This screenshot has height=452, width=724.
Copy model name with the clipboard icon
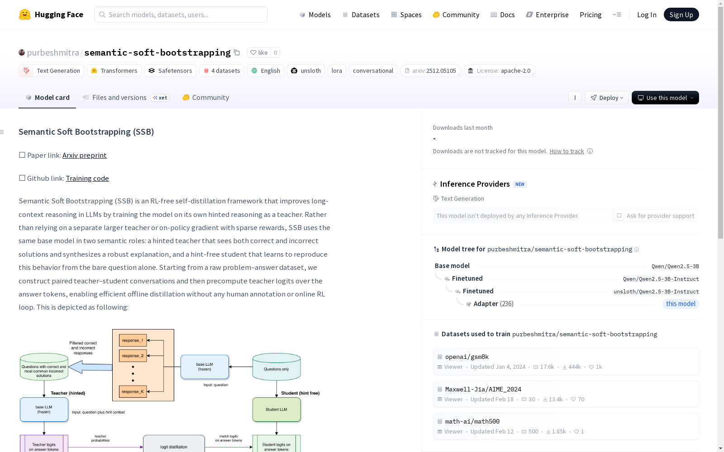(237, 52)
